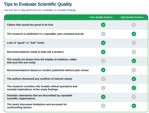The height and width of the screenshot is (113, 149).
Task: Click green check for limitations and confounding row
Action: pyautogui.click(x=134, y=106)
